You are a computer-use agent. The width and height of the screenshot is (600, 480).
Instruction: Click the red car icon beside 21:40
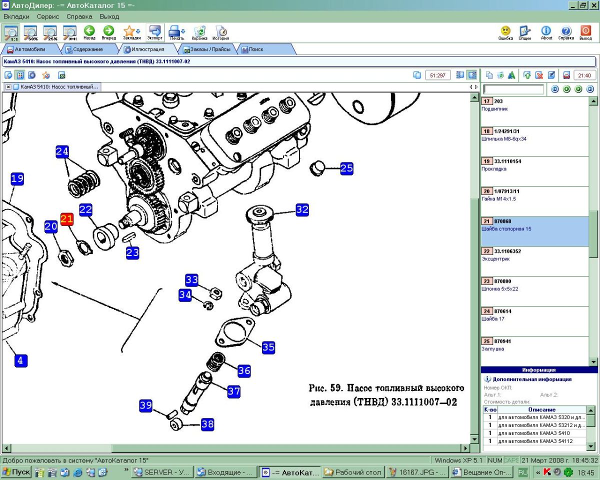tap(566, 75)
